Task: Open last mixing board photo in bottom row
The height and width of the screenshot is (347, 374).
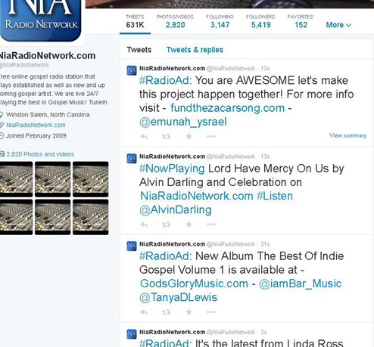Action: point(91,217)
